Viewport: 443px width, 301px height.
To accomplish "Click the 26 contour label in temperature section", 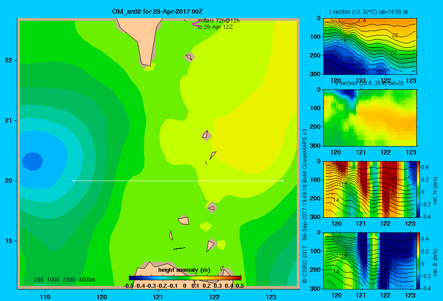I will (395, 35).
